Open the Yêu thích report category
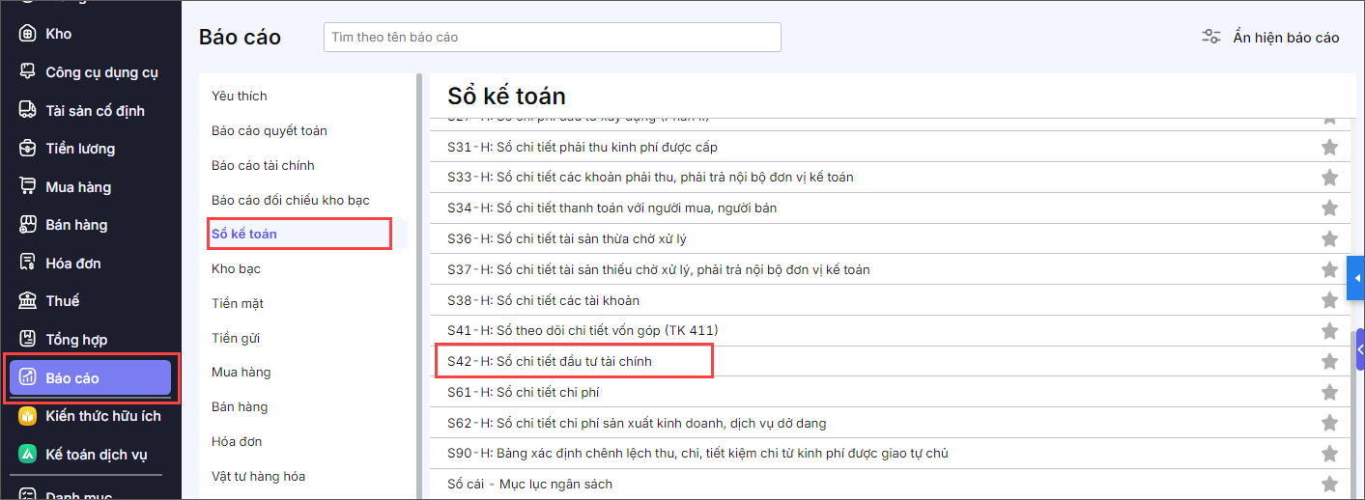 tap(240, 96)
